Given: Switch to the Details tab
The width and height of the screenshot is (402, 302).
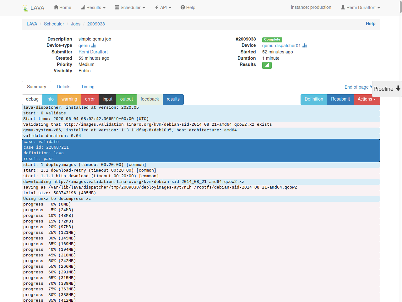Looking at the screenshot, I should [63, 87].
